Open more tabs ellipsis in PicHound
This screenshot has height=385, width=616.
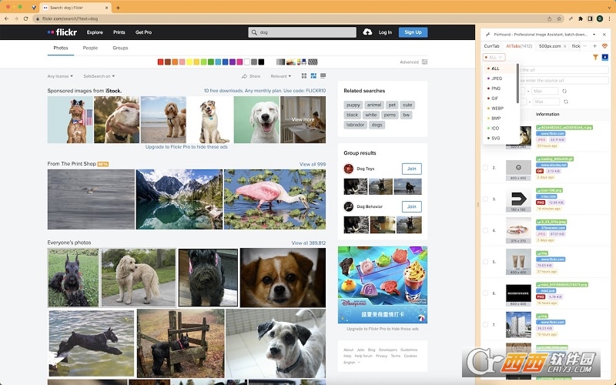[x=585, y=46]
